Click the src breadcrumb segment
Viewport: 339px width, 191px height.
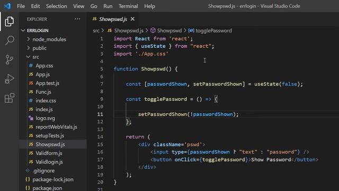tap(96, 31)
